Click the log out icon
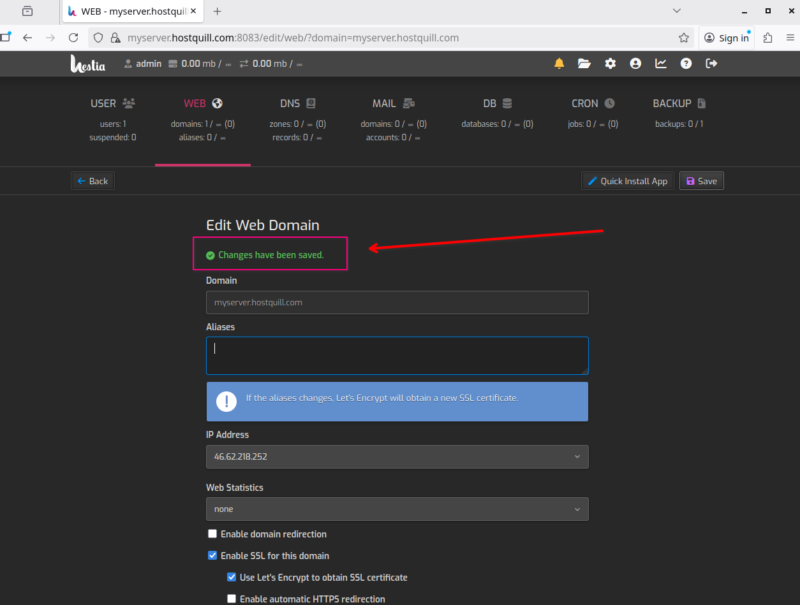This screenshot has width=800, height=605. point(711,64)
